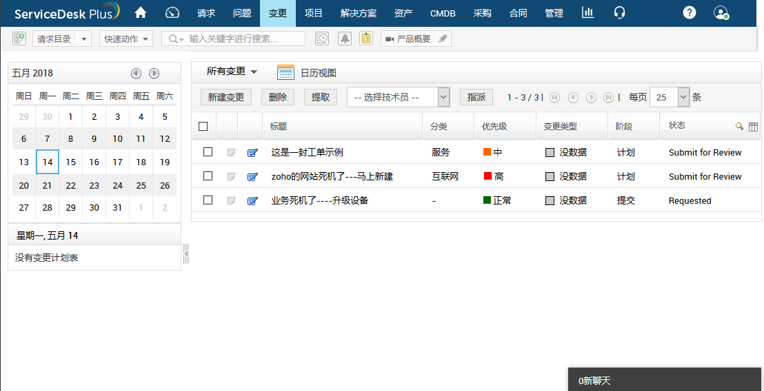Sort by the 优先级 column header

point(494,127)
